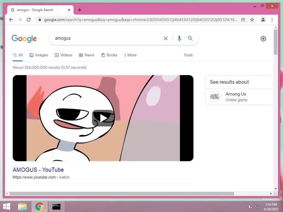
Task: Click the vertical scrollbar thumb
Action: coord(276,42)
